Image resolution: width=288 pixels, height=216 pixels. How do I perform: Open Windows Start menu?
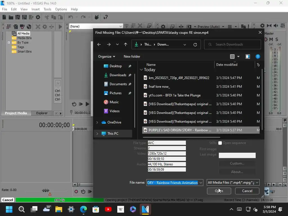coord(9,209)
